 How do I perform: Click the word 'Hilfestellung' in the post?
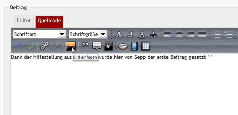click(x=48, y=57)
